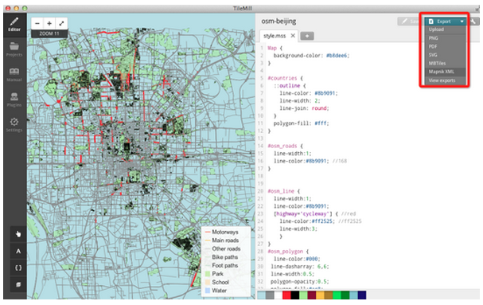Pick the brown color swatch

click(329, 295)
